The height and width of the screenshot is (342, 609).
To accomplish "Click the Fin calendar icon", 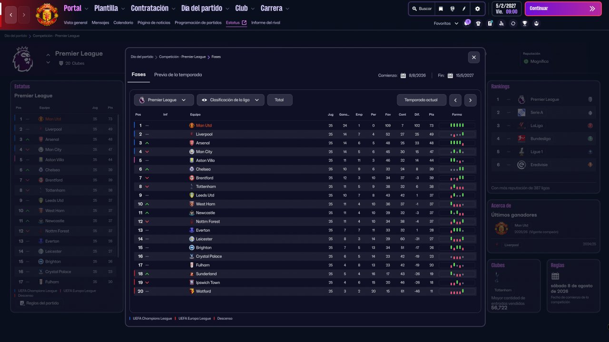I will coord(450,75).
